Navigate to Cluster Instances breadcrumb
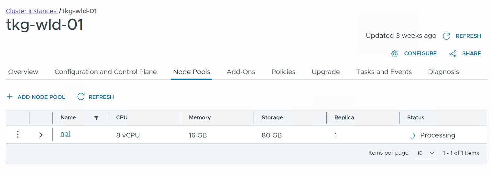The height and width of the screenshot is (175, 492). [x=31, y=11]
